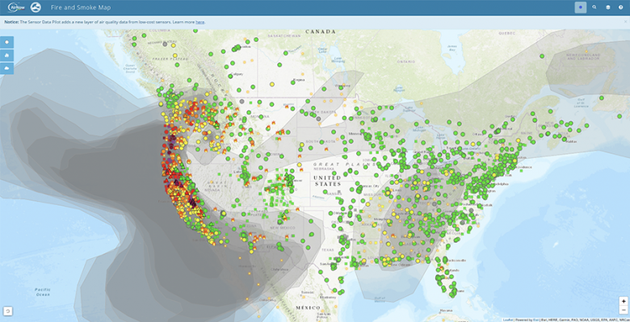Image resolution: width=630 pixels, height=322 pixels.
Task: Toggle the my-location blue dot button
Action: [580, 7]
